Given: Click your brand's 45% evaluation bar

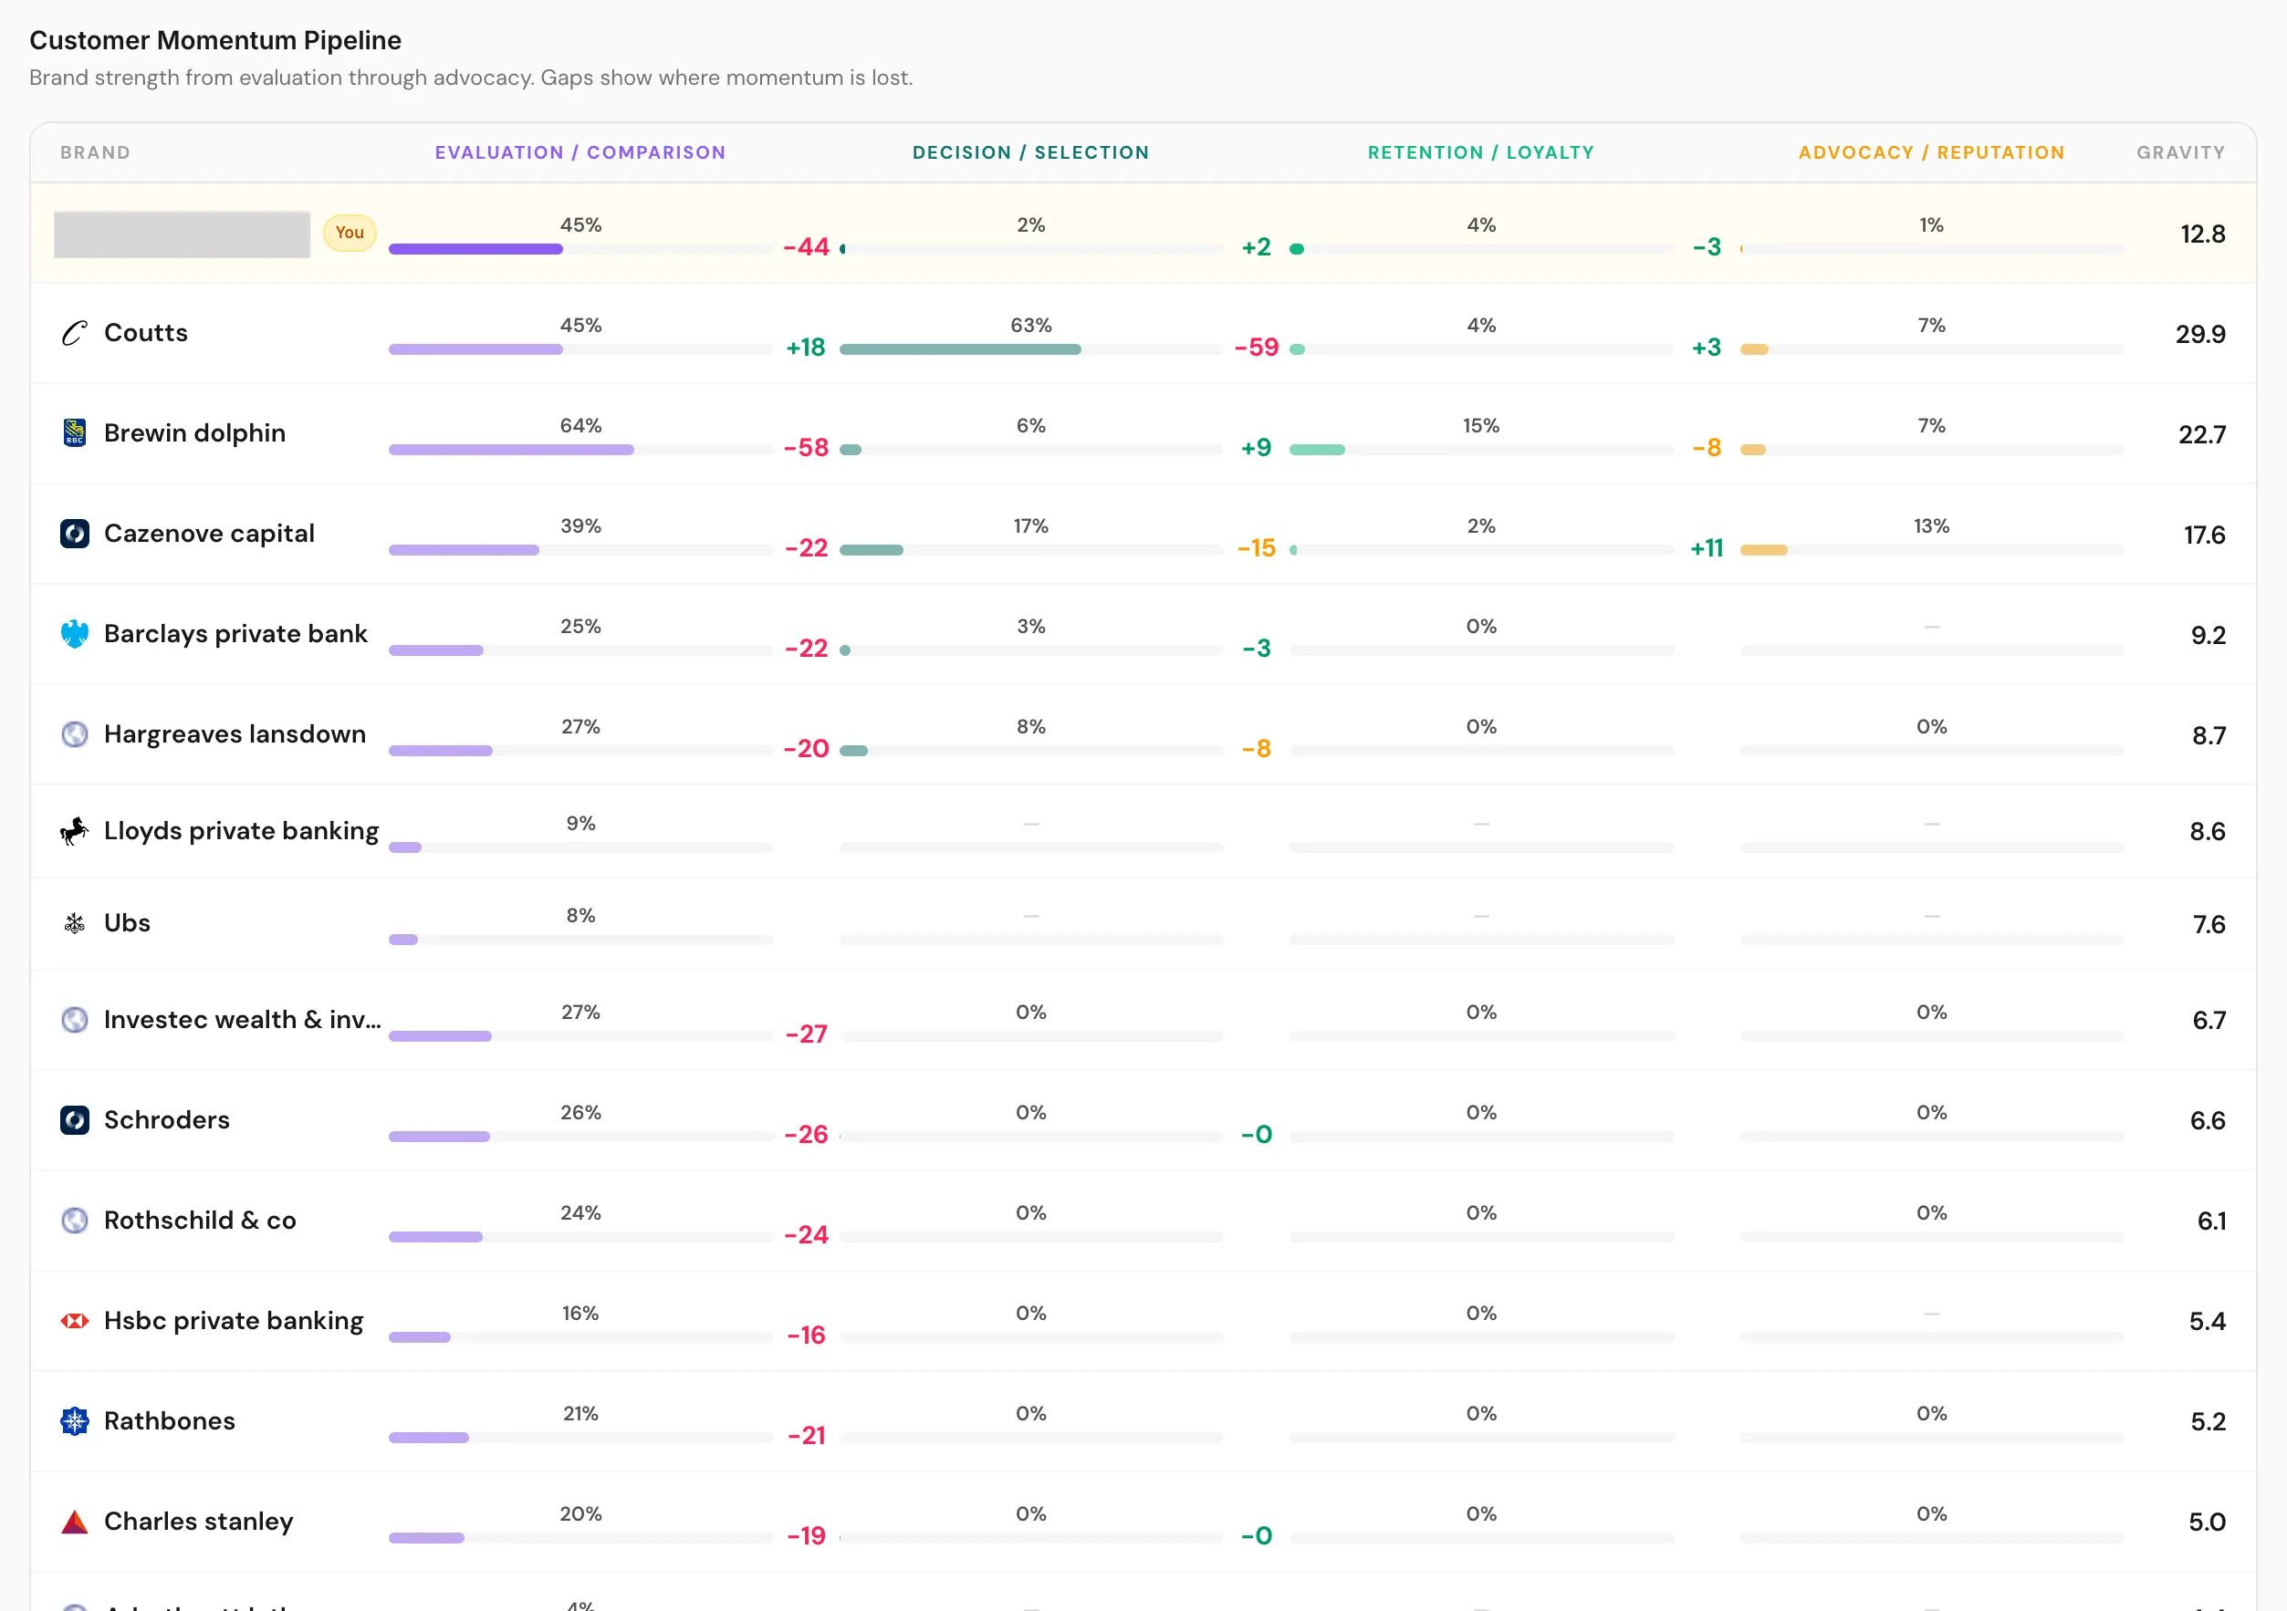Looking at the screenshot, I should 475,249.
